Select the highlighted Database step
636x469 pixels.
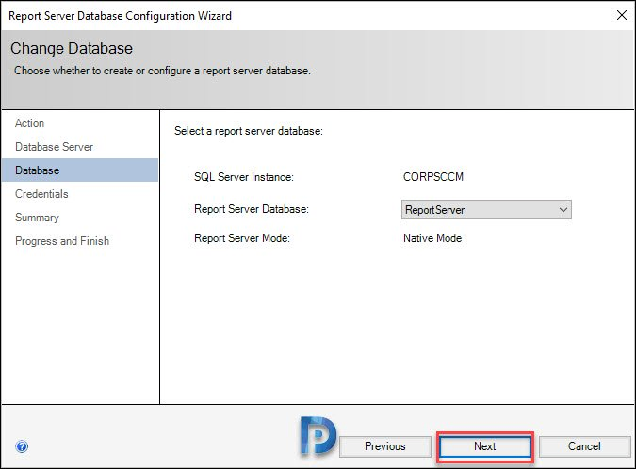point(80,170)
